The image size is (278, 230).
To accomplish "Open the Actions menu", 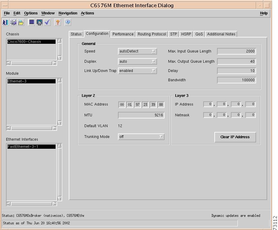I will coord(87,13).
